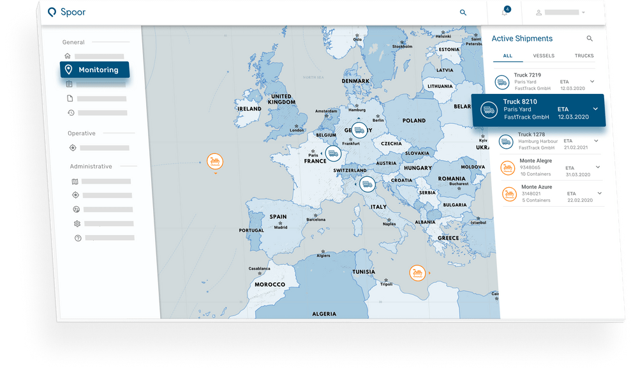
Task: Open the notifications bell
Action: pyautogui.click(x=505, y=12)
